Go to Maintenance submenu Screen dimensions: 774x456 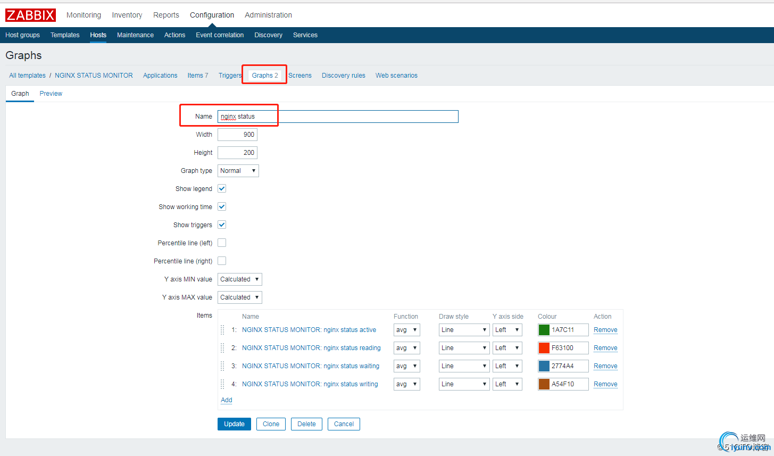click(135, 35)
